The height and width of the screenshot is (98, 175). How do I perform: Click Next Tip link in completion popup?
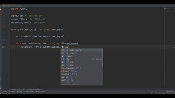[78, 84]
